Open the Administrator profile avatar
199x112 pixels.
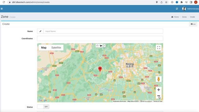pyautogui.click(x=184, y=9)
